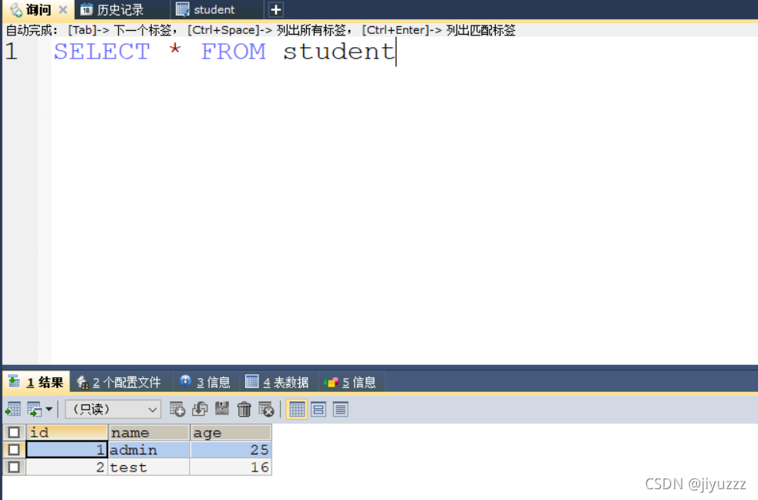Close the 询问 query tab
Screen dimensions: 758x500
click(x=62, y=10)
